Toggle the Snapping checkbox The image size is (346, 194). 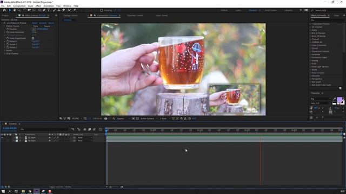[102, 10]
